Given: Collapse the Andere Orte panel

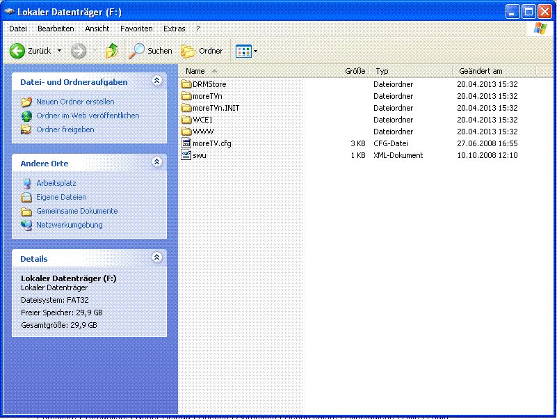Looking at the screenshot, I should coord(157,163).
